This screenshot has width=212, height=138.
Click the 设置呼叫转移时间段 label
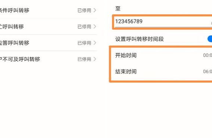(x=139, y=39)
